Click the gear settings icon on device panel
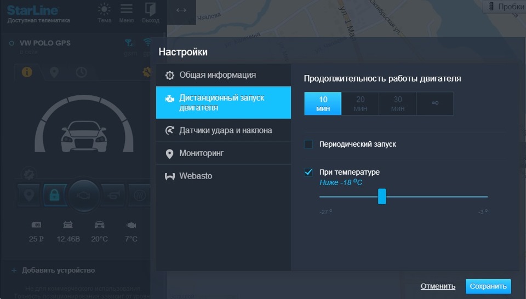 tap(147, 72)
